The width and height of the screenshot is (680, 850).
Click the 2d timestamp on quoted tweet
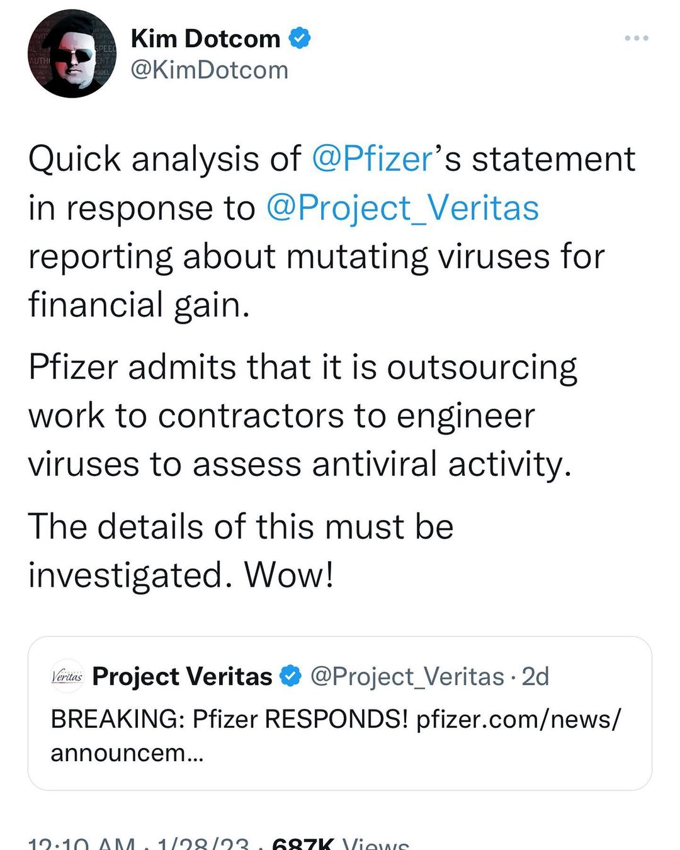536,676
